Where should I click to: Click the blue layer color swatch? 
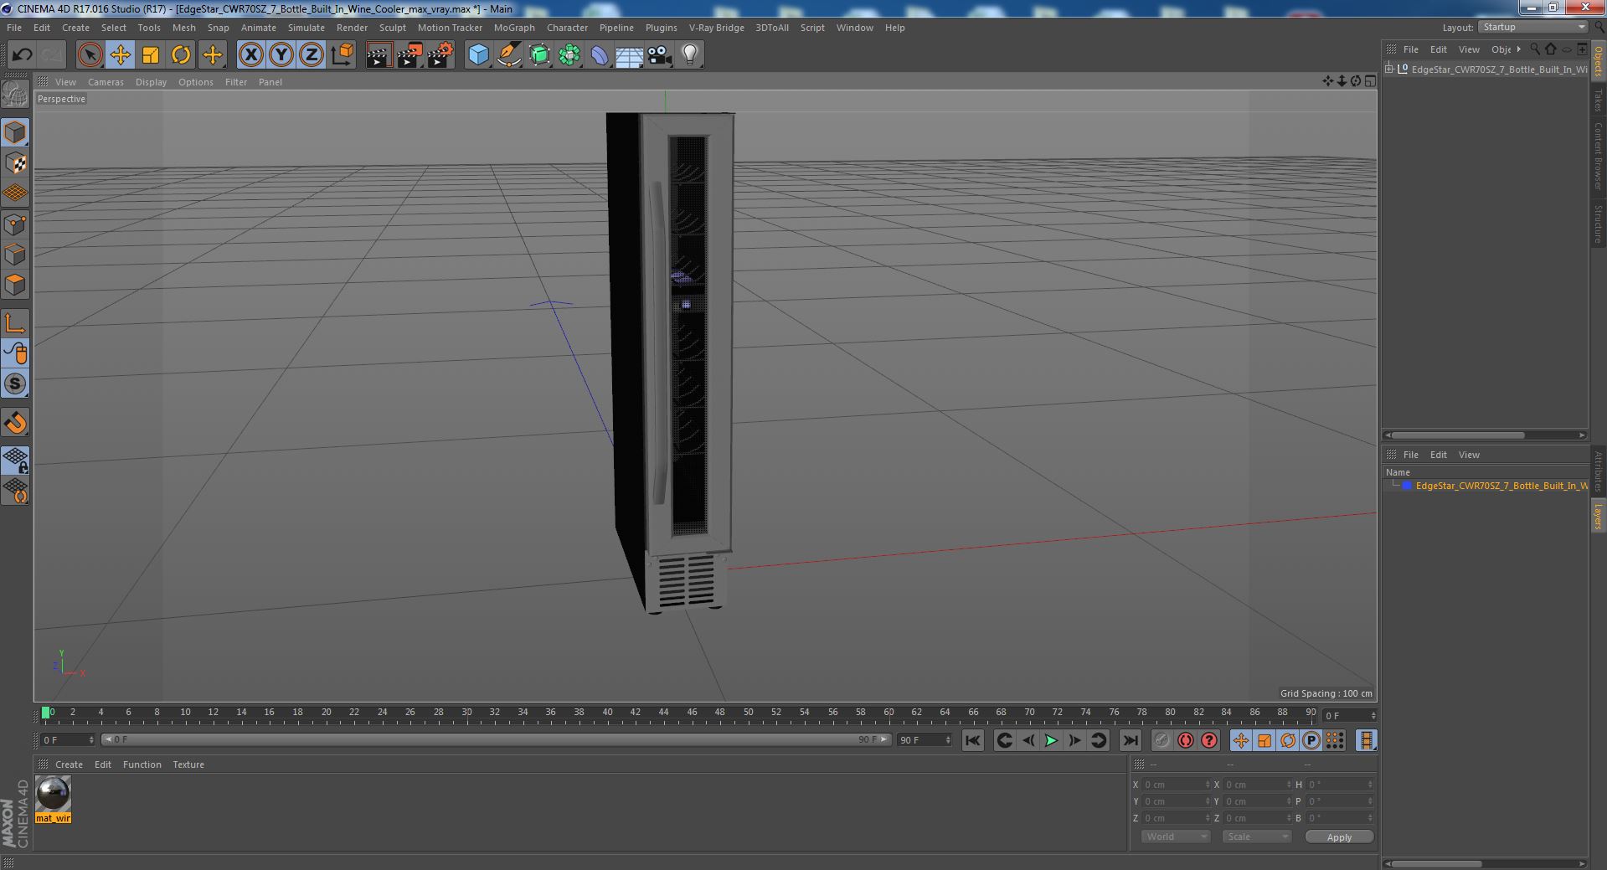tap(1407, 486)
